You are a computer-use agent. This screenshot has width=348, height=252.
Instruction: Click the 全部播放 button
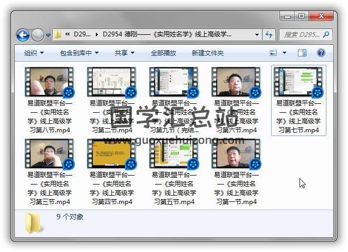pos(164,53)
